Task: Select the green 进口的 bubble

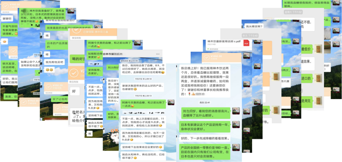Action: 307,78
